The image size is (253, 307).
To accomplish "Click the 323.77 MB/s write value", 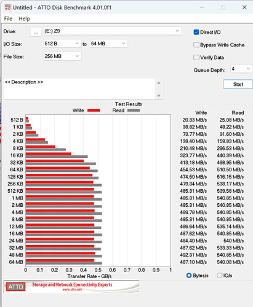I will tap(193, 155).
